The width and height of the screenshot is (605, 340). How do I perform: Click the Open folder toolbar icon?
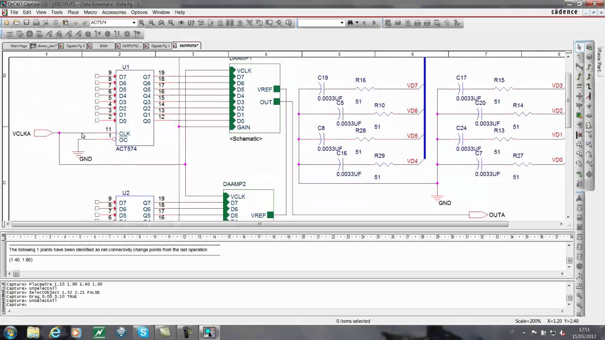(17, 22)
